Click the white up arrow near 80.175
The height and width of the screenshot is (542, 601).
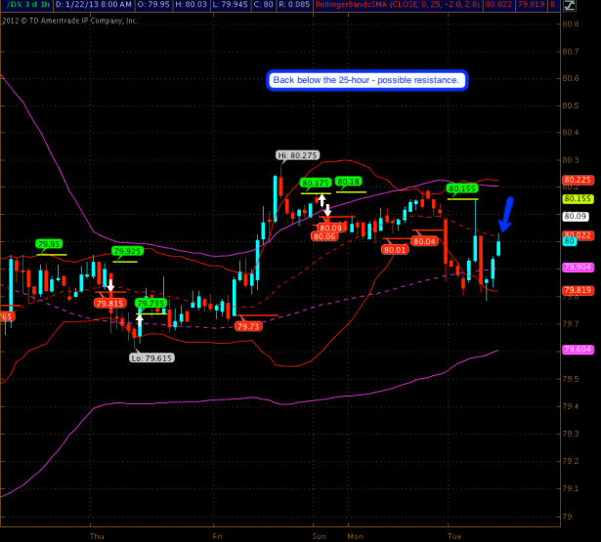click(320, 200)
